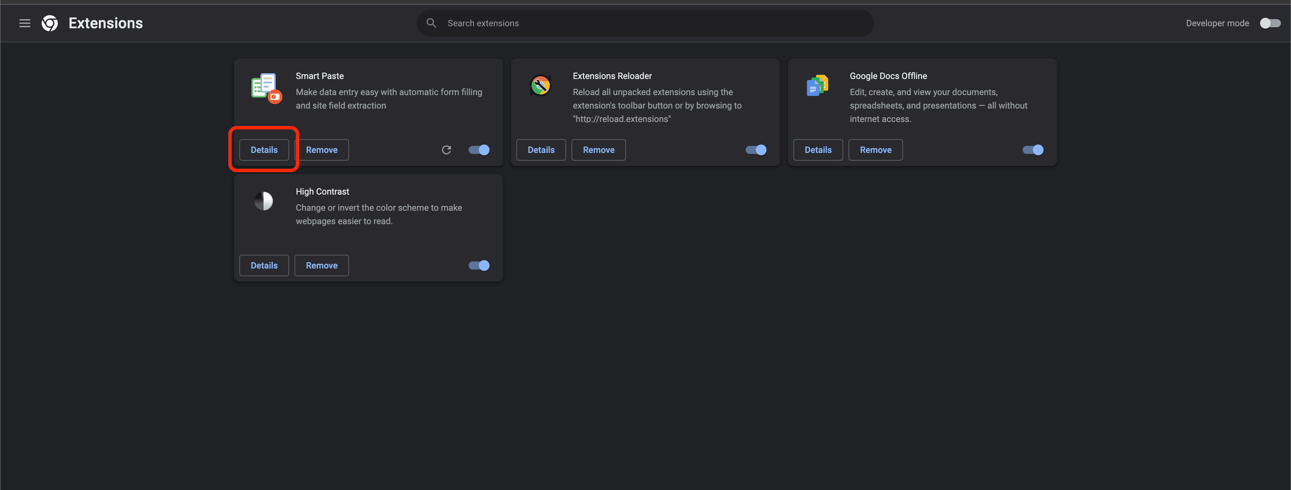Show Google Docs Offline details
This screenshot has width=1291, height=490.
(x=818, y=150)
